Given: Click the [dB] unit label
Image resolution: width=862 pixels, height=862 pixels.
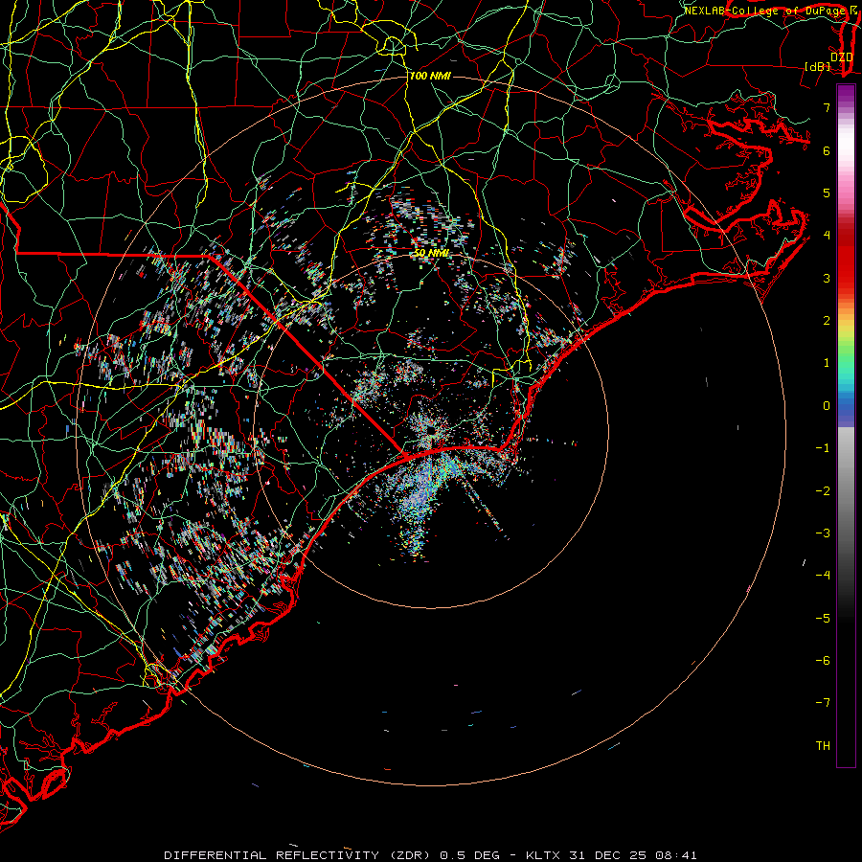Looking at the screenshot, I should (x=817, y=66).
